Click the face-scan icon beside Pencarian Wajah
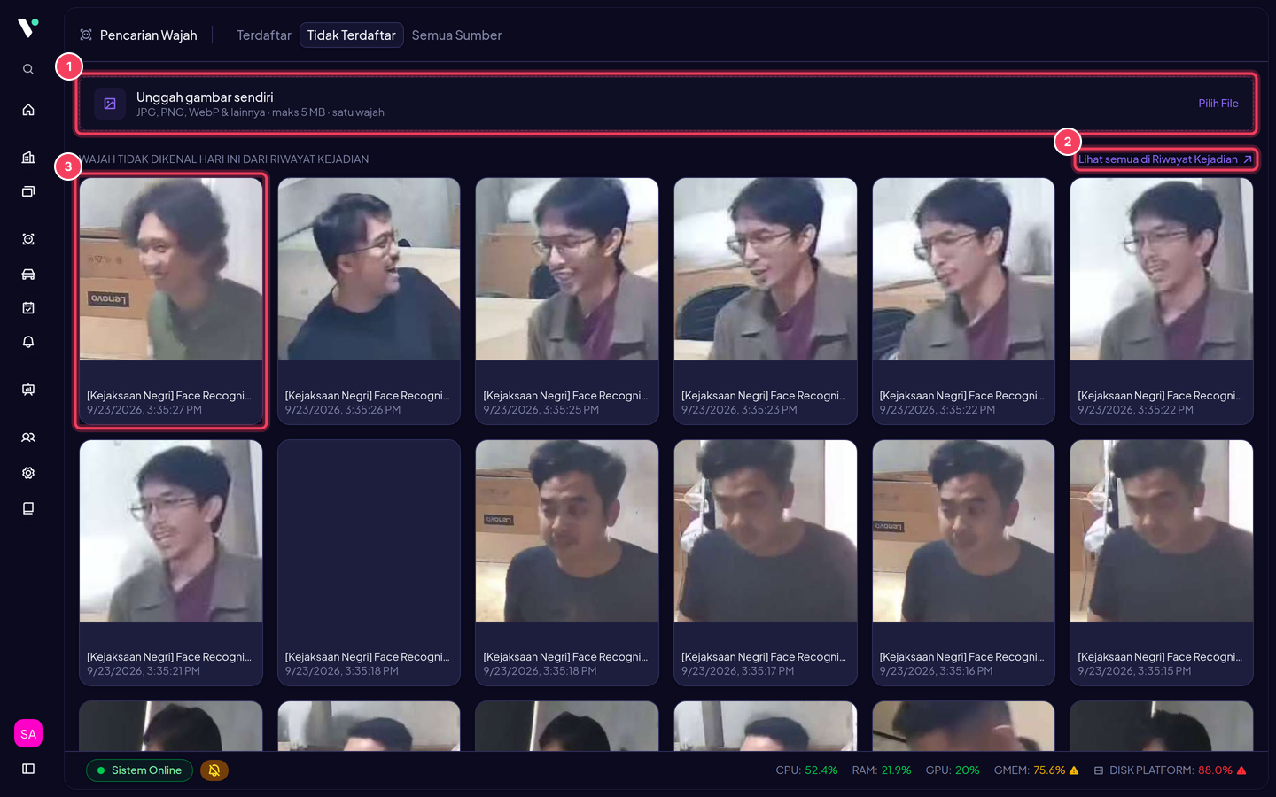The image size is (1276, 797). tap(86, 35)
